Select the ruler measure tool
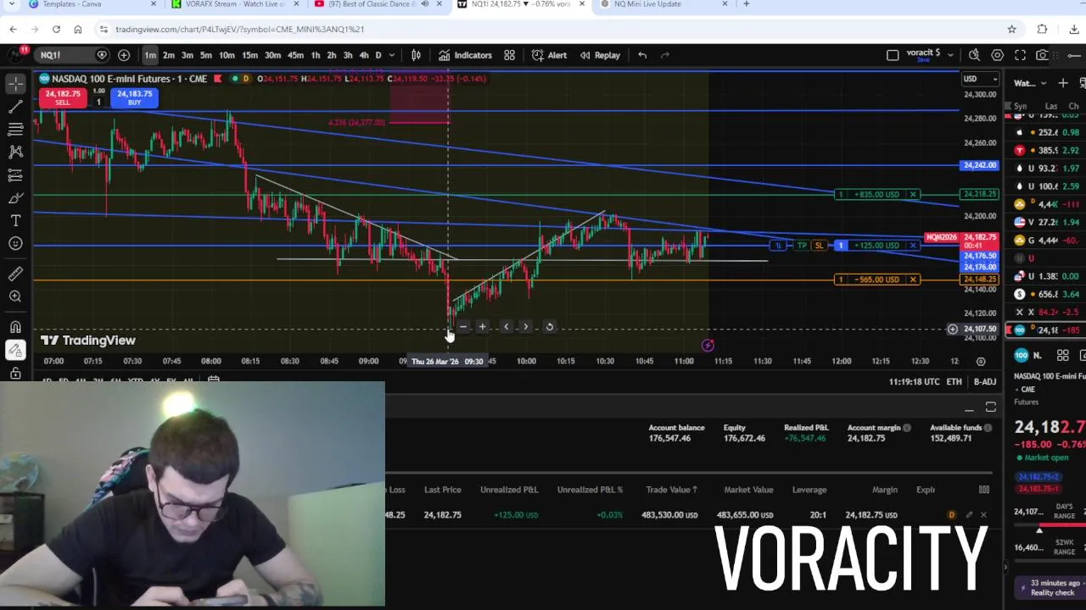Viewport: 1086px width, 610px height. 15,274
